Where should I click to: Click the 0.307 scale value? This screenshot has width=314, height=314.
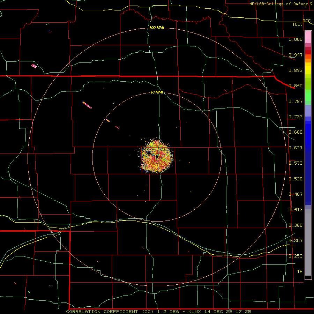[x=296, y=240]
